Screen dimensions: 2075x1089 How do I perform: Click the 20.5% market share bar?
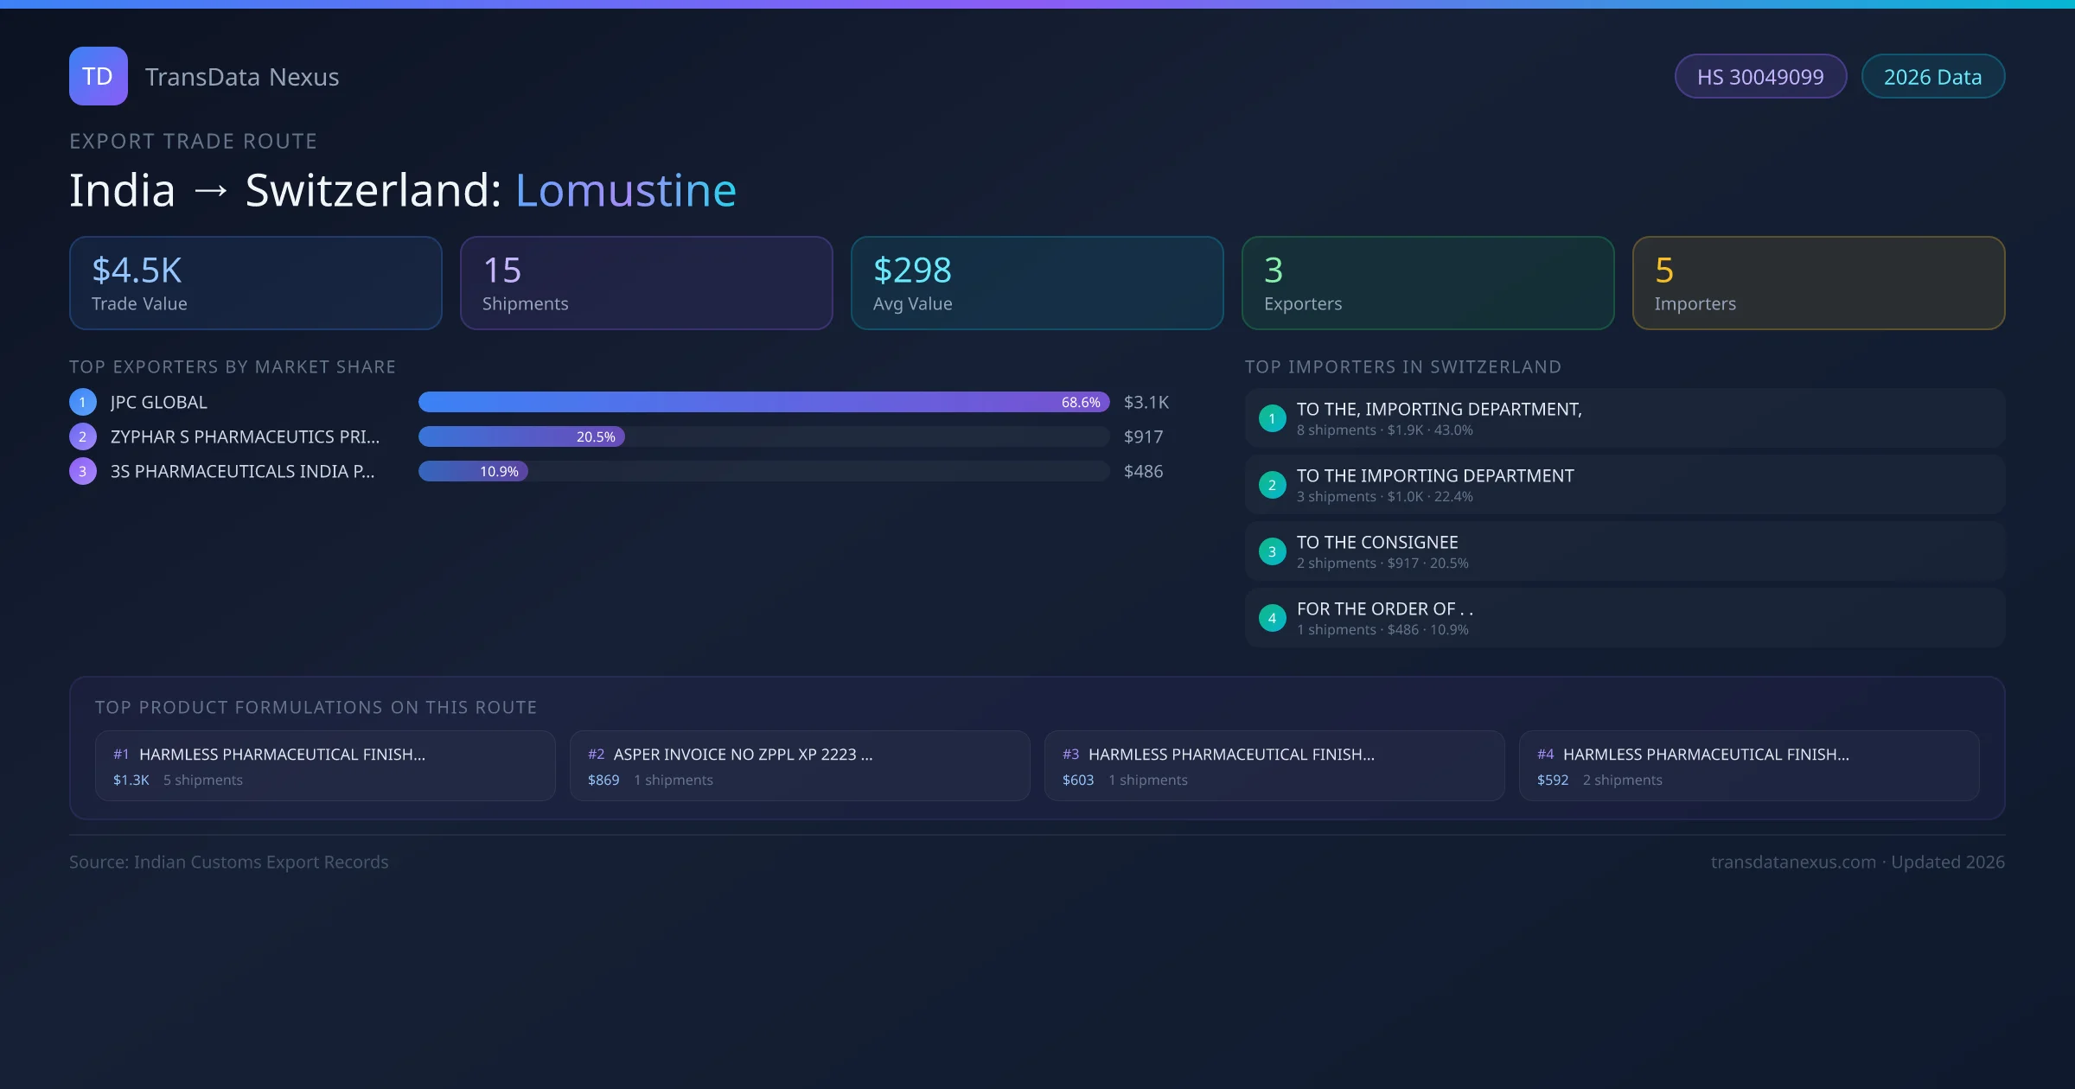521,436
